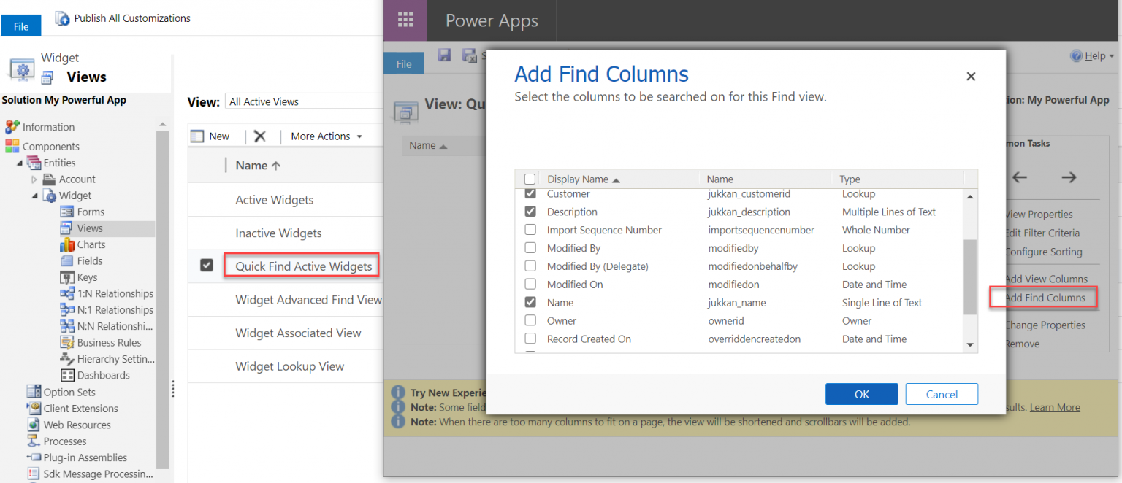1122x483 pixels.
Task: Click the Help question mark icon
Action: click(x=1076, y=56)
